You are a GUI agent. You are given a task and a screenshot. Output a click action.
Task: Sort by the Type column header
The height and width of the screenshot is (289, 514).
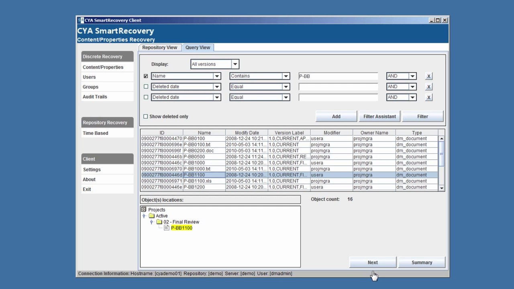[416, 132]
